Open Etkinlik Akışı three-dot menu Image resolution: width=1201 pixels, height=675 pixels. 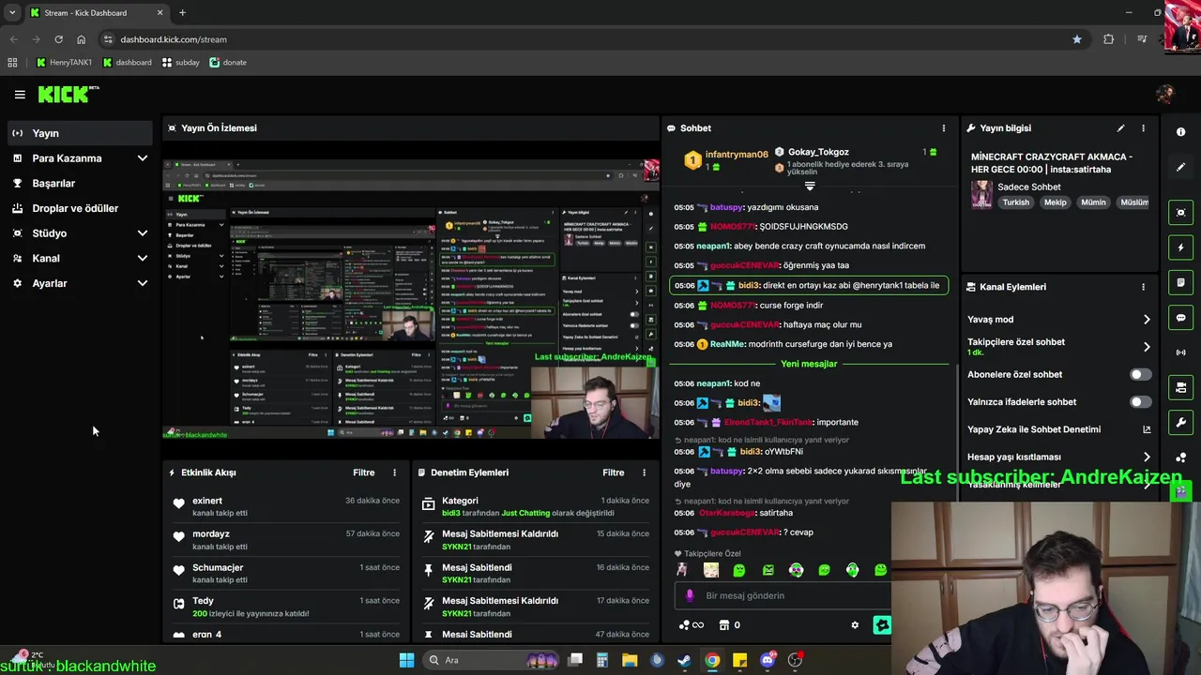[x=394, y=472]
